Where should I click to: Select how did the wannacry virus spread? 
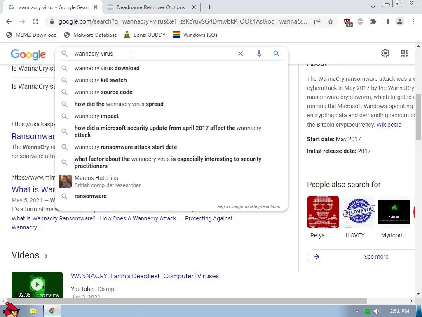[171, 104]
